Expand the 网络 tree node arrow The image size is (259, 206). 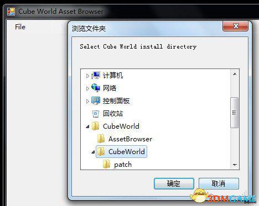pyautogui.click(x=87, y=88)
